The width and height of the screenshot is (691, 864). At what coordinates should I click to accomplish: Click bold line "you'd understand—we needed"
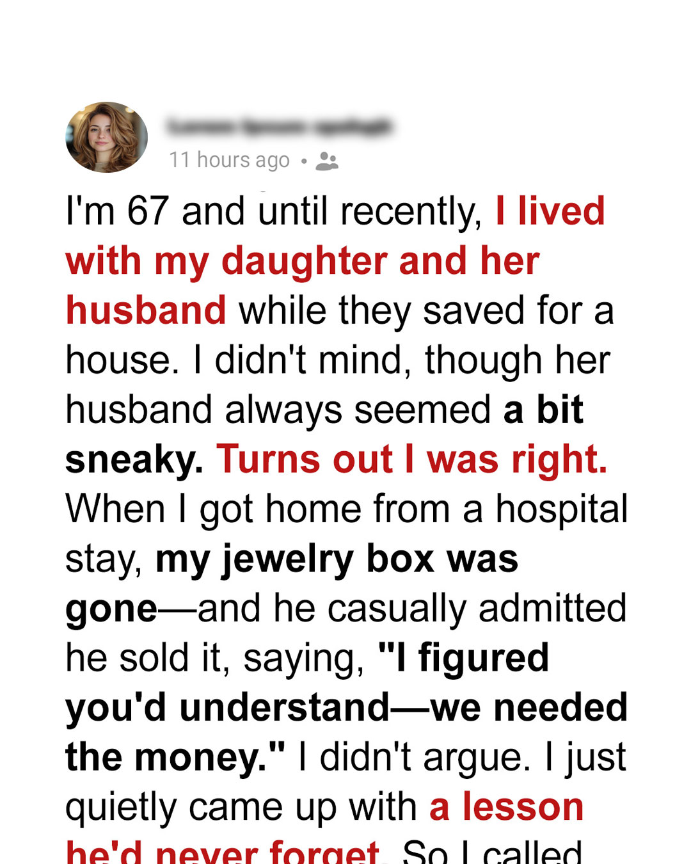tap(347, 708)
